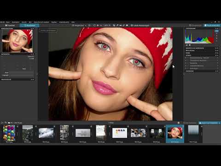The width and height of the screenshot is (221, 166).
Task: Switch to the Fotothek tab
Action: point(10,25)
